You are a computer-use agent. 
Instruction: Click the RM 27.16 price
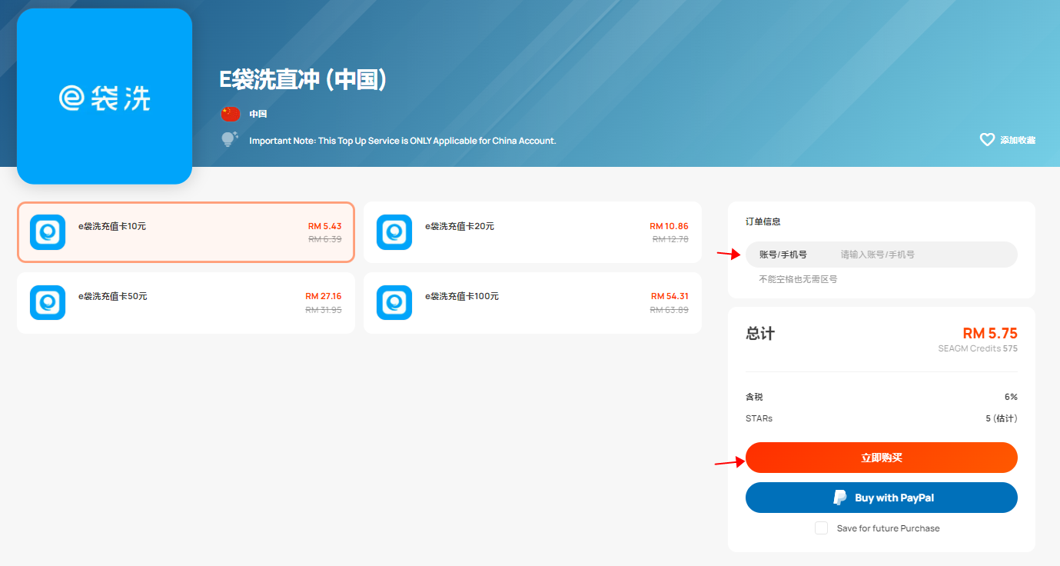pyautogui.click(x=324, y=296)
